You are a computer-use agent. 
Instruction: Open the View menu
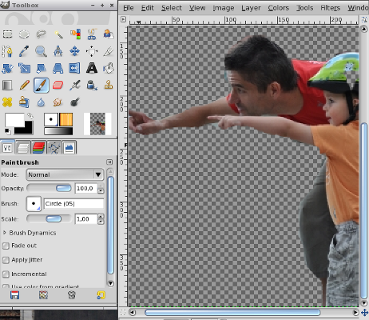[197, 8]
